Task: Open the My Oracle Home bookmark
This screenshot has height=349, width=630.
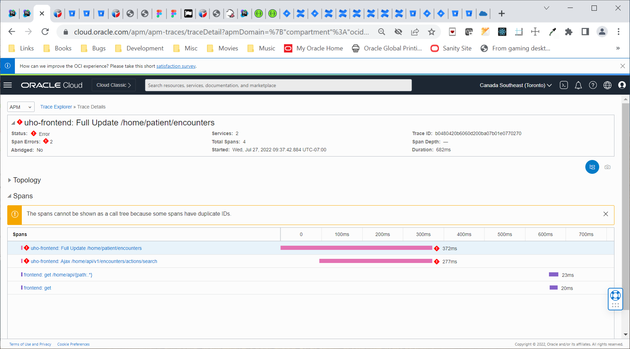Action: click(x=313, y=48)
